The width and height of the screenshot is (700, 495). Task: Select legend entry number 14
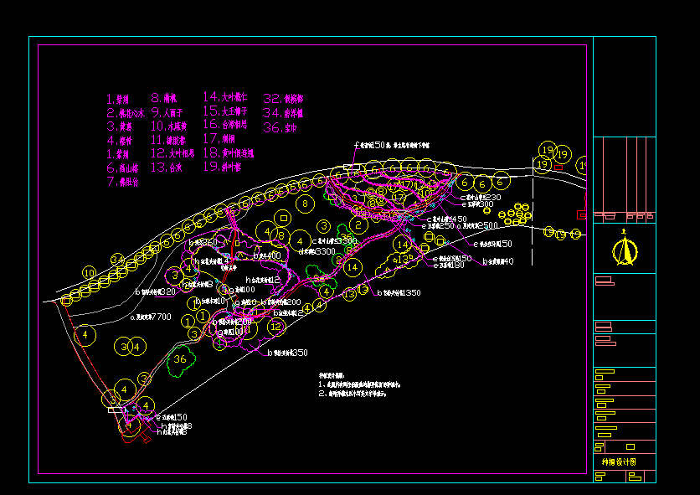coord(225,97)
